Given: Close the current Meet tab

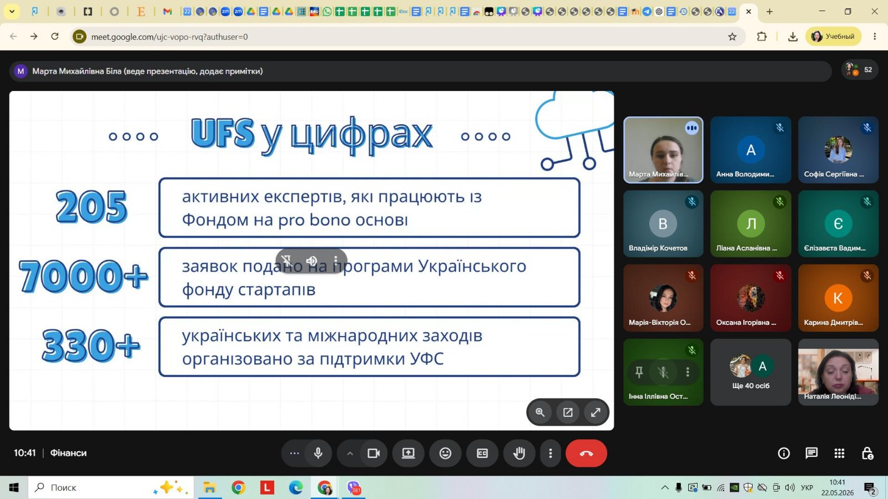Looking at the screenshot, I should pyautogui.click(x=748, y=11).
